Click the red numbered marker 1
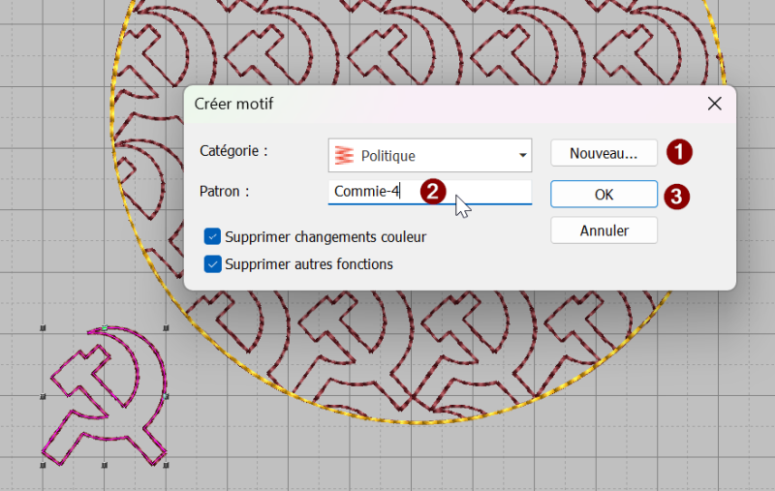 tap(679, 152)
